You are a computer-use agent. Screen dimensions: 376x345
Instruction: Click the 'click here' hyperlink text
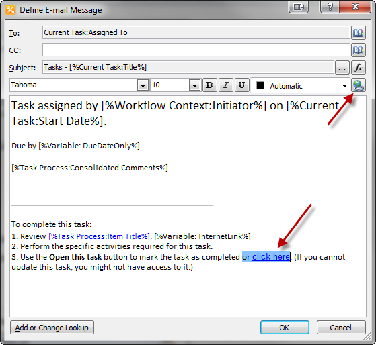[x=271, y=257]
